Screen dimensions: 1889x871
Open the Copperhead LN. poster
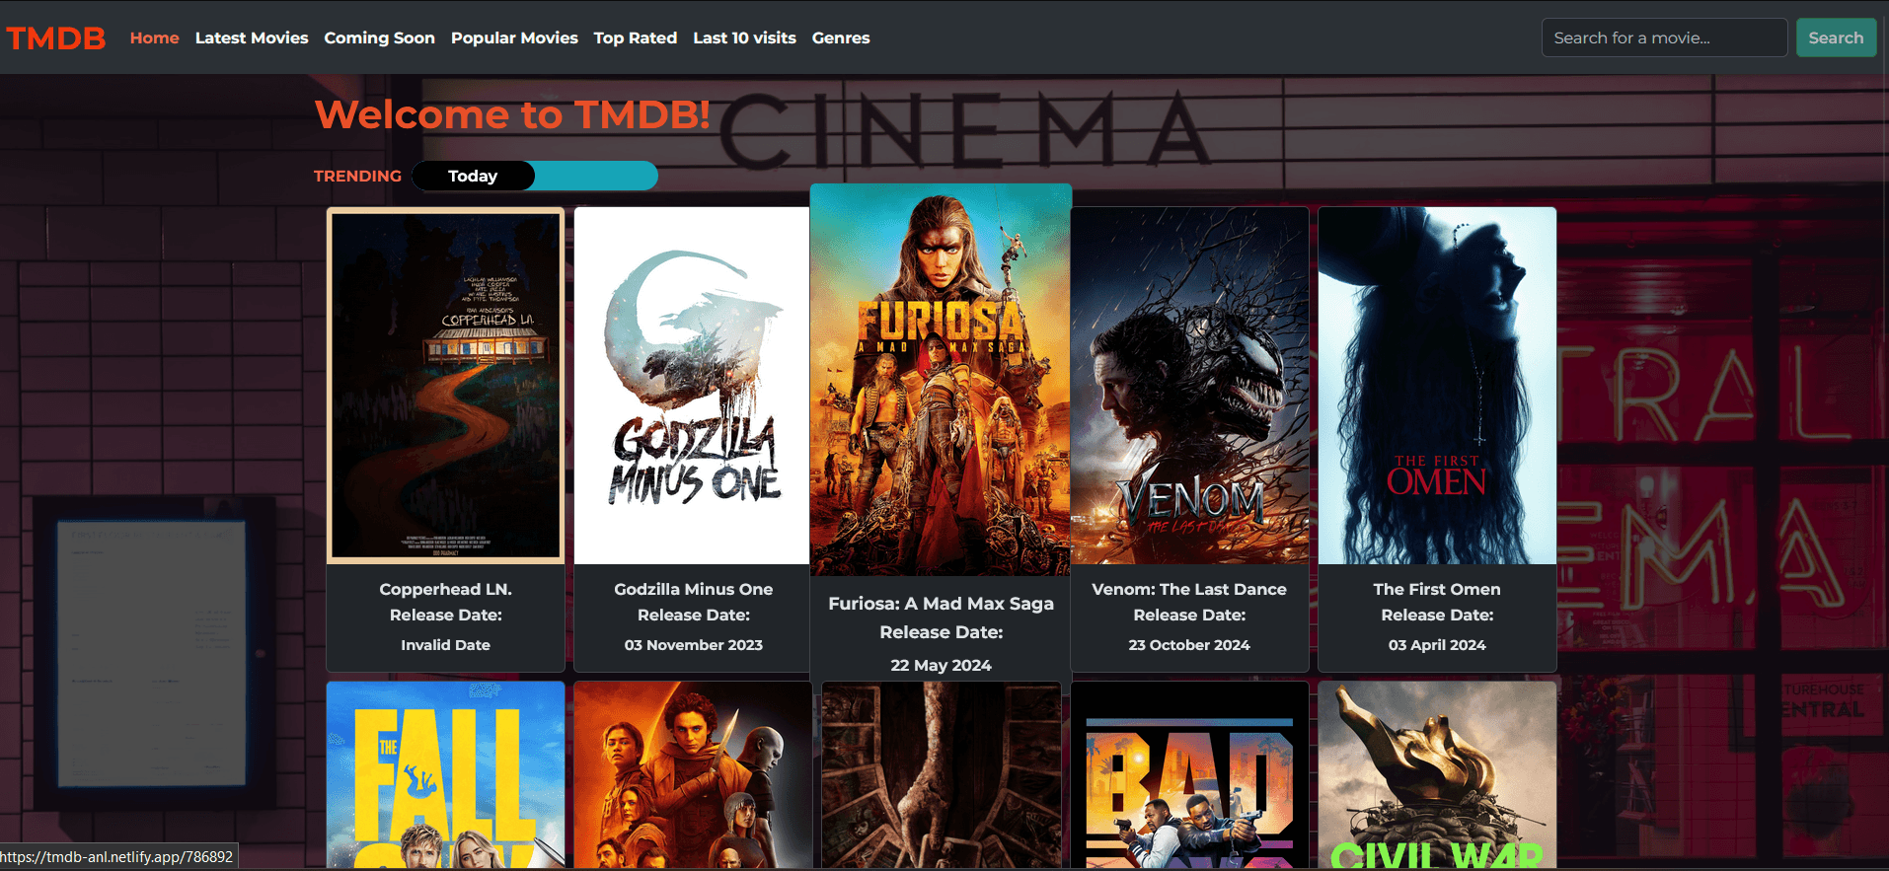[x=446, y=386]
